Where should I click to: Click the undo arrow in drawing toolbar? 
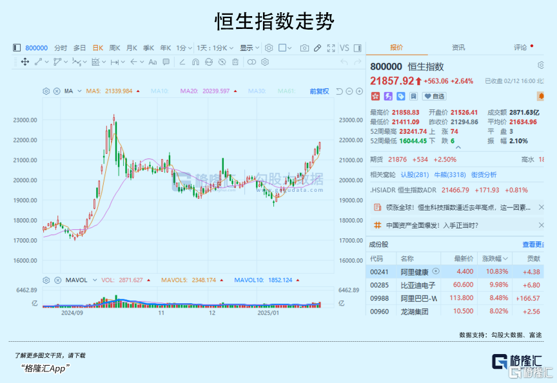point(344,62)
